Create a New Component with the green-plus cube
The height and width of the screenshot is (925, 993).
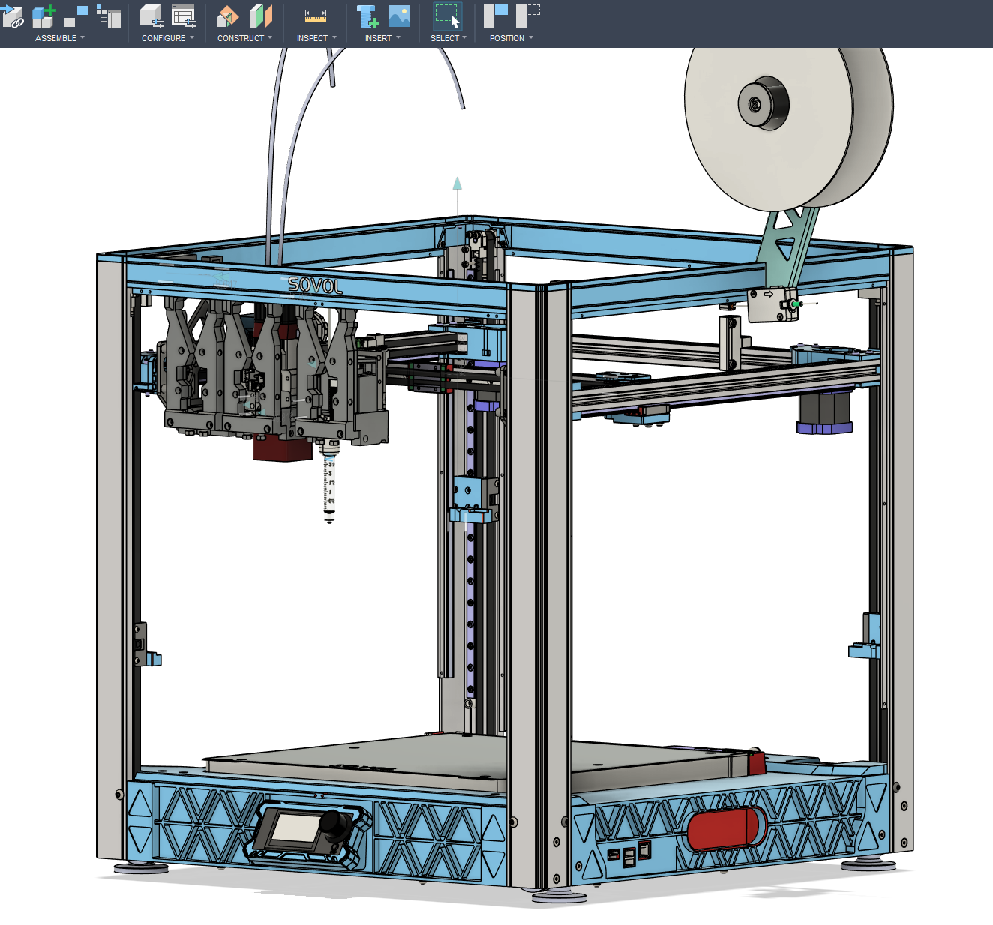pos(44,16)
